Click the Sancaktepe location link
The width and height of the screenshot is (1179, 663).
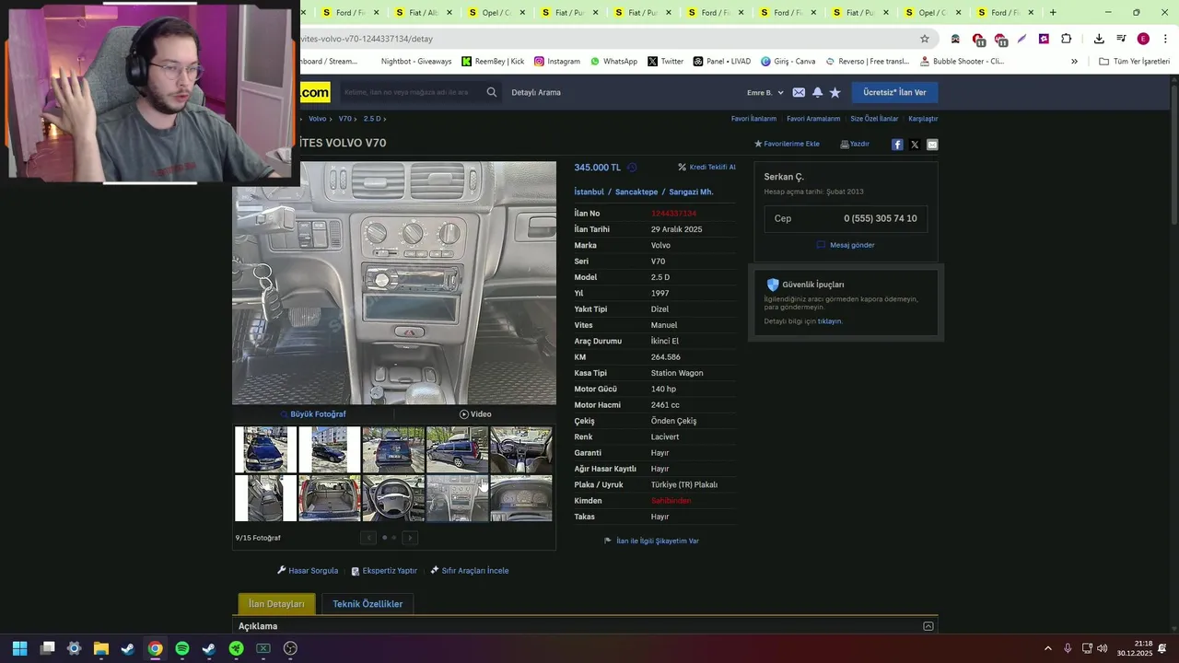[x=636, y=192]
